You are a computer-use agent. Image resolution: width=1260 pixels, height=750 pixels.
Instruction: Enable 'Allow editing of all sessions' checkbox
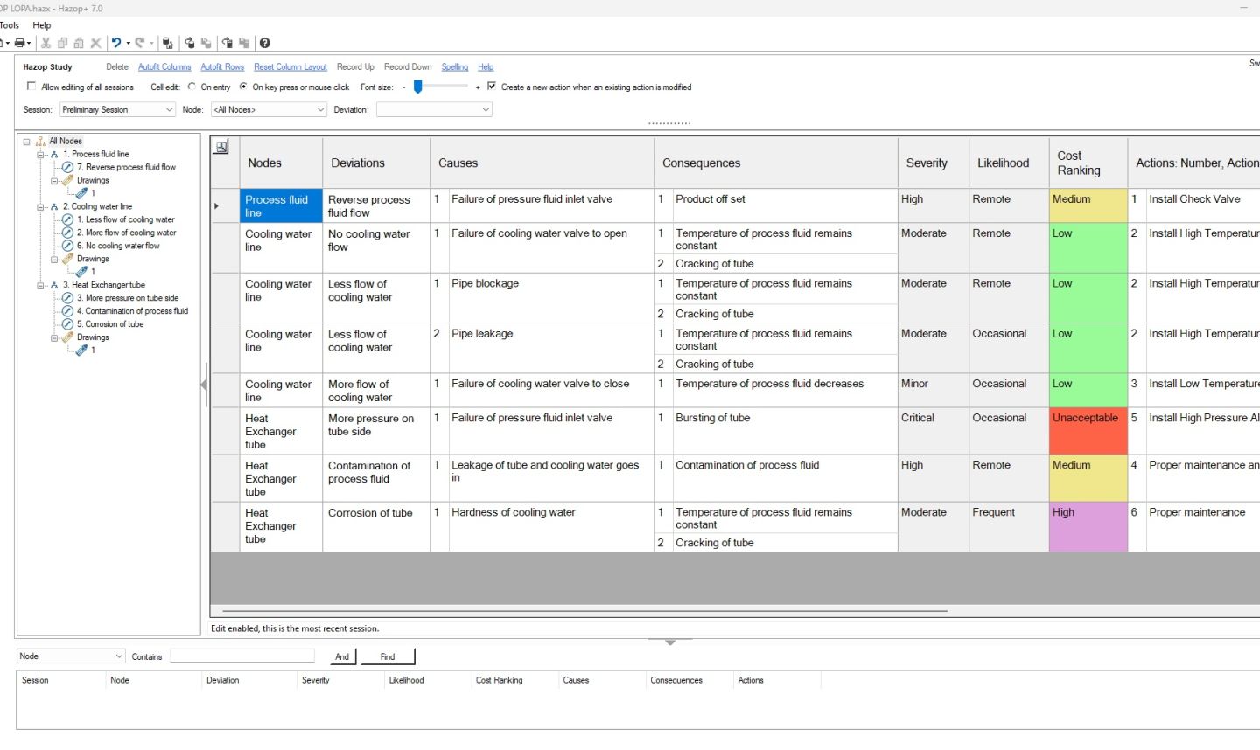click(x=31, y=87)
